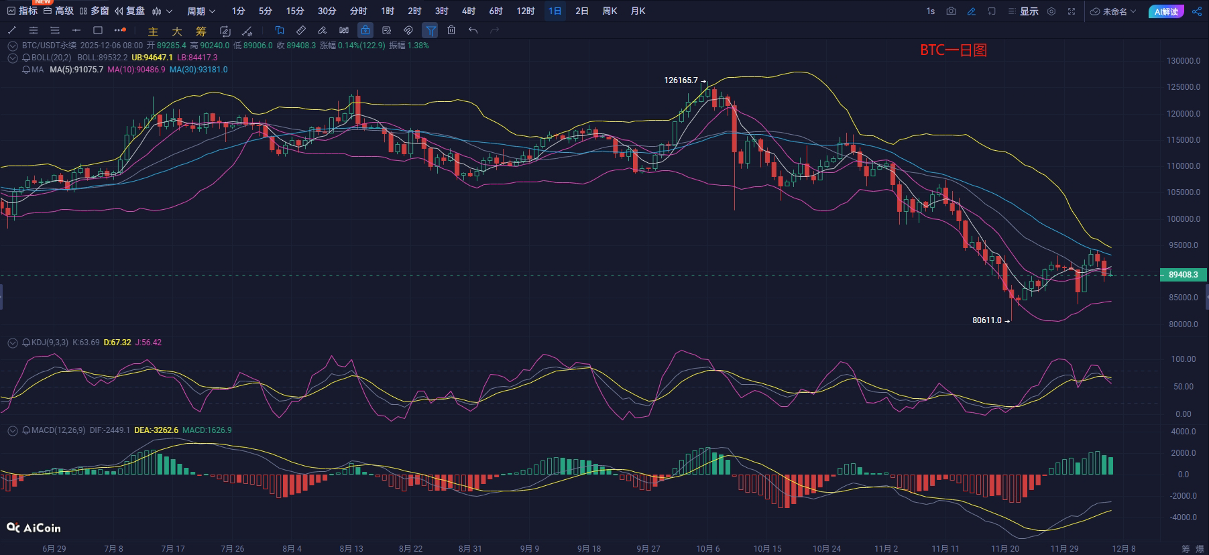Select the trend line drawing tool
Screen dimensions: 1209x555
(x=12, y=30)
